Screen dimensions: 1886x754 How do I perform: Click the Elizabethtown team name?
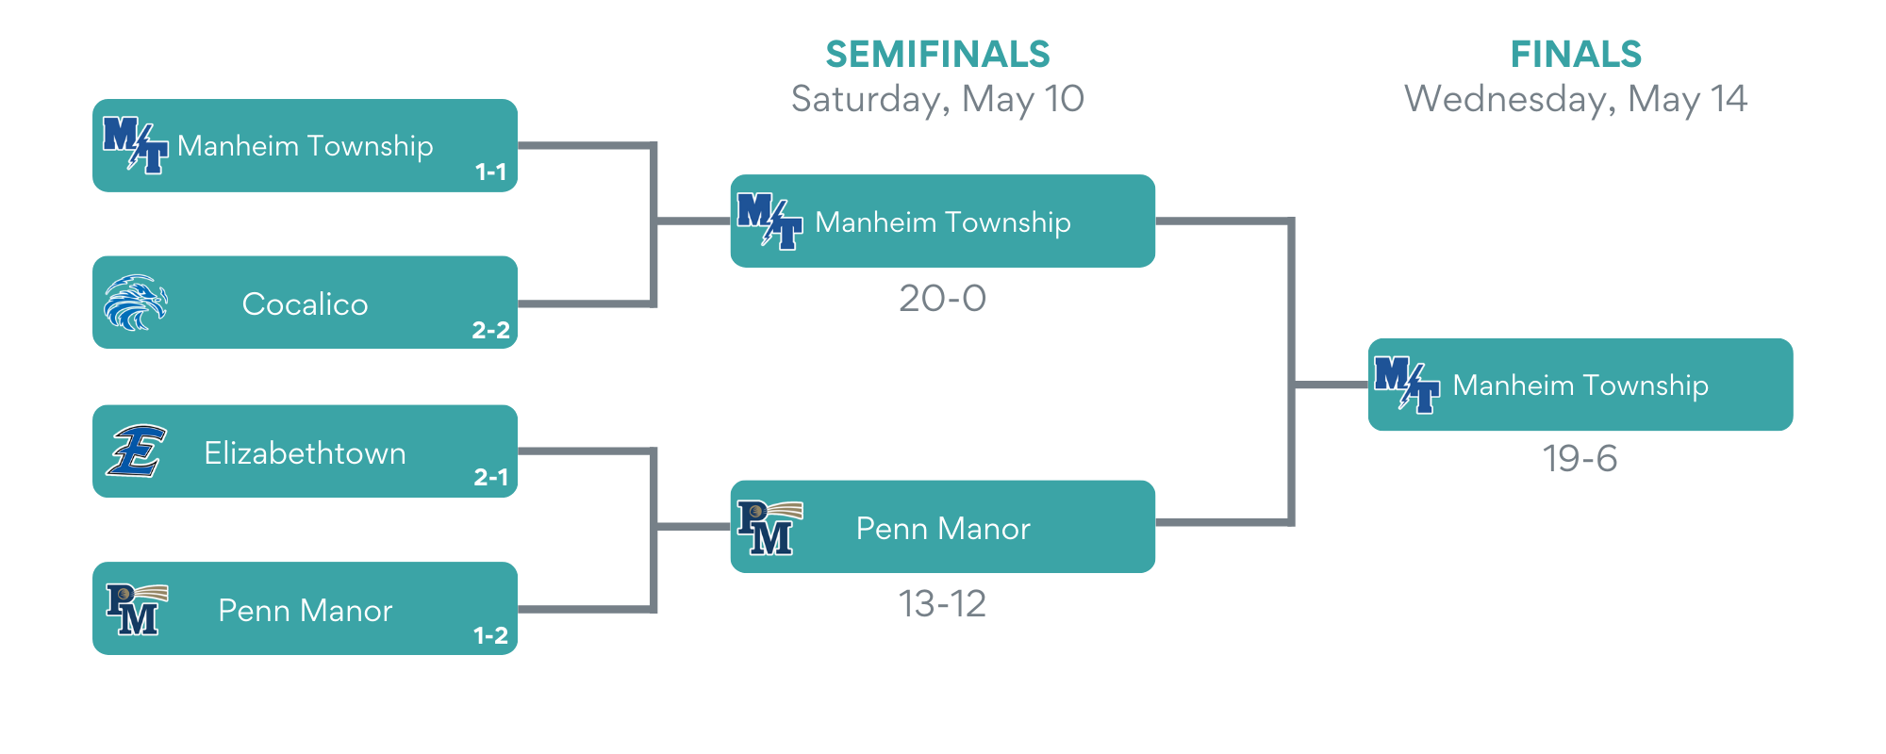click(x=305, y=453)
